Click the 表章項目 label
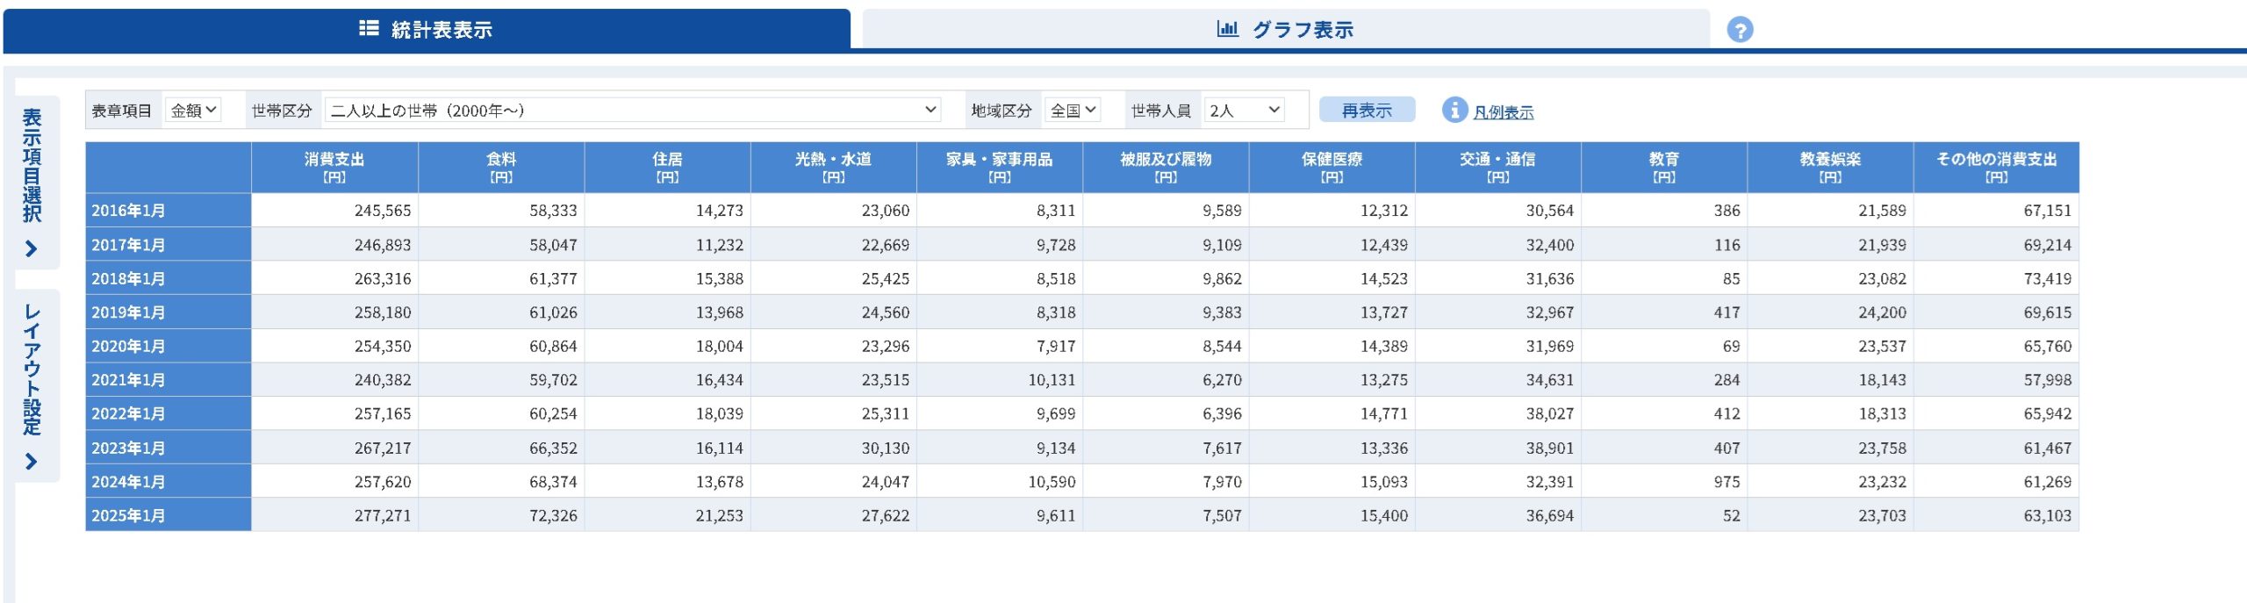Image resolution: width=2247 pixels, height=603 pixels. pos(122,111)
